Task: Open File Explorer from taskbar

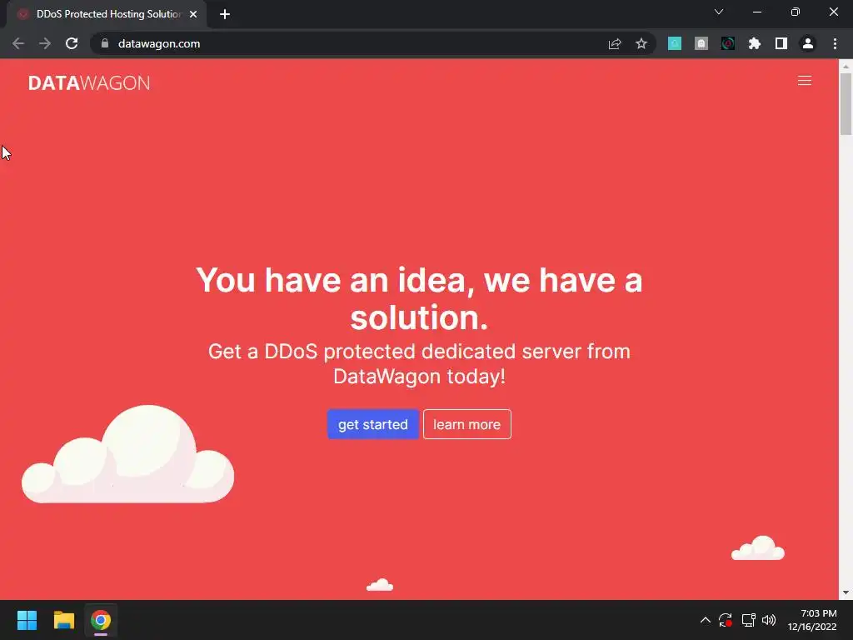Action: point(63,620)
